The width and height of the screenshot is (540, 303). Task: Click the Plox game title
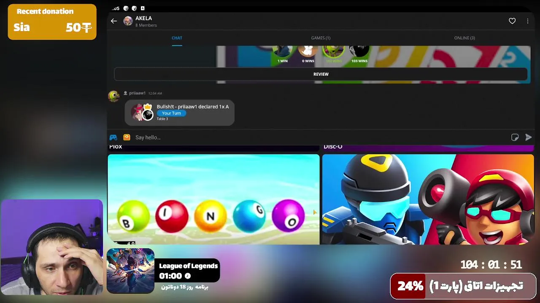(x=116, y=146)
